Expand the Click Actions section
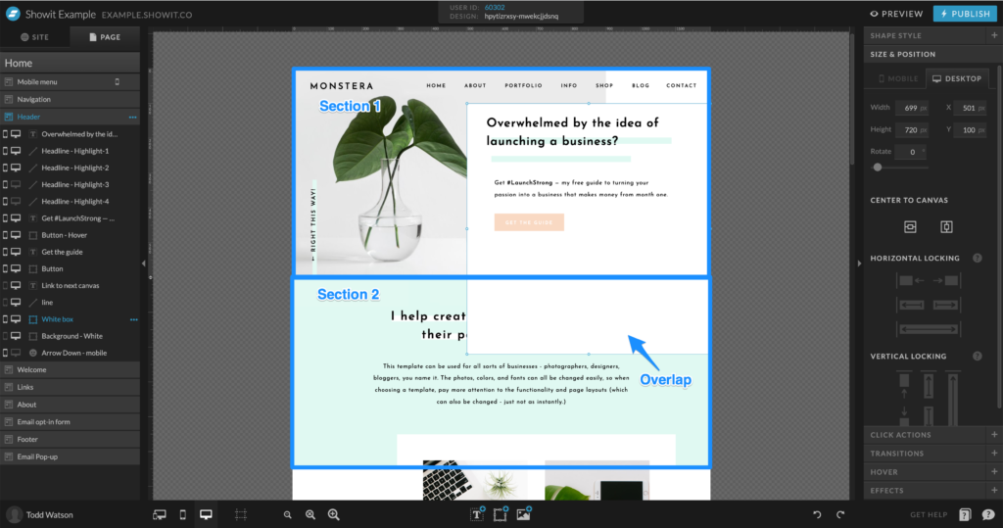This screenshot has height=528, width=1003. tap(994, 435)
